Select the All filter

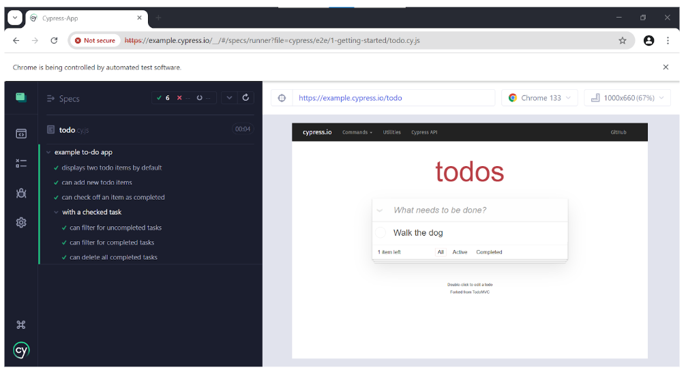tap(441, 252)
